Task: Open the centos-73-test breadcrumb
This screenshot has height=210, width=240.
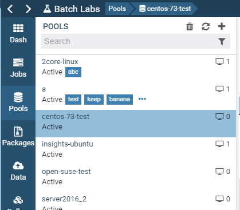Action: click(165, 9)
